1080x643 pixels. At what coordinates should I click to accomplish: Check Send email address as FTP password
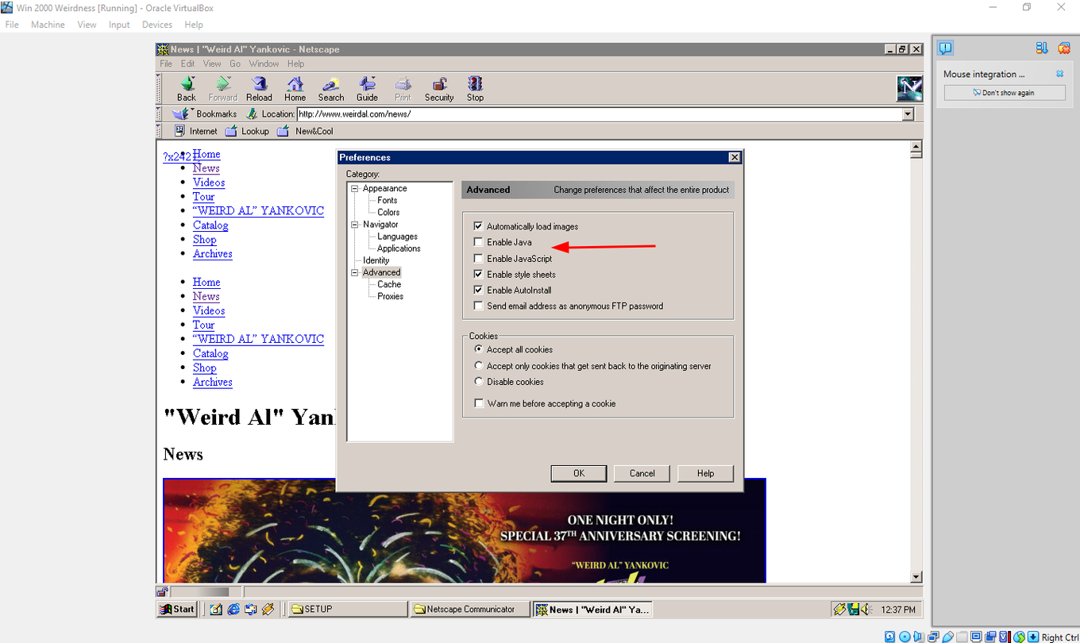click(x=478, y=306)
